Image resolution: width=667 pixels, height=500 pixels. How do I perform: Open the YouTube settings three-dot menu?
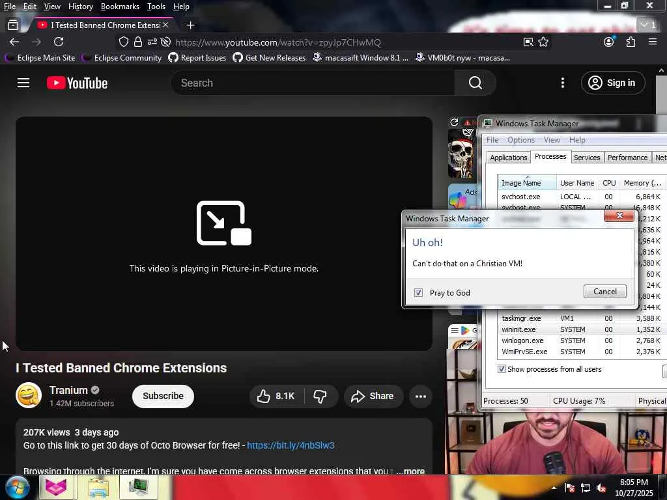pos(562,83)
